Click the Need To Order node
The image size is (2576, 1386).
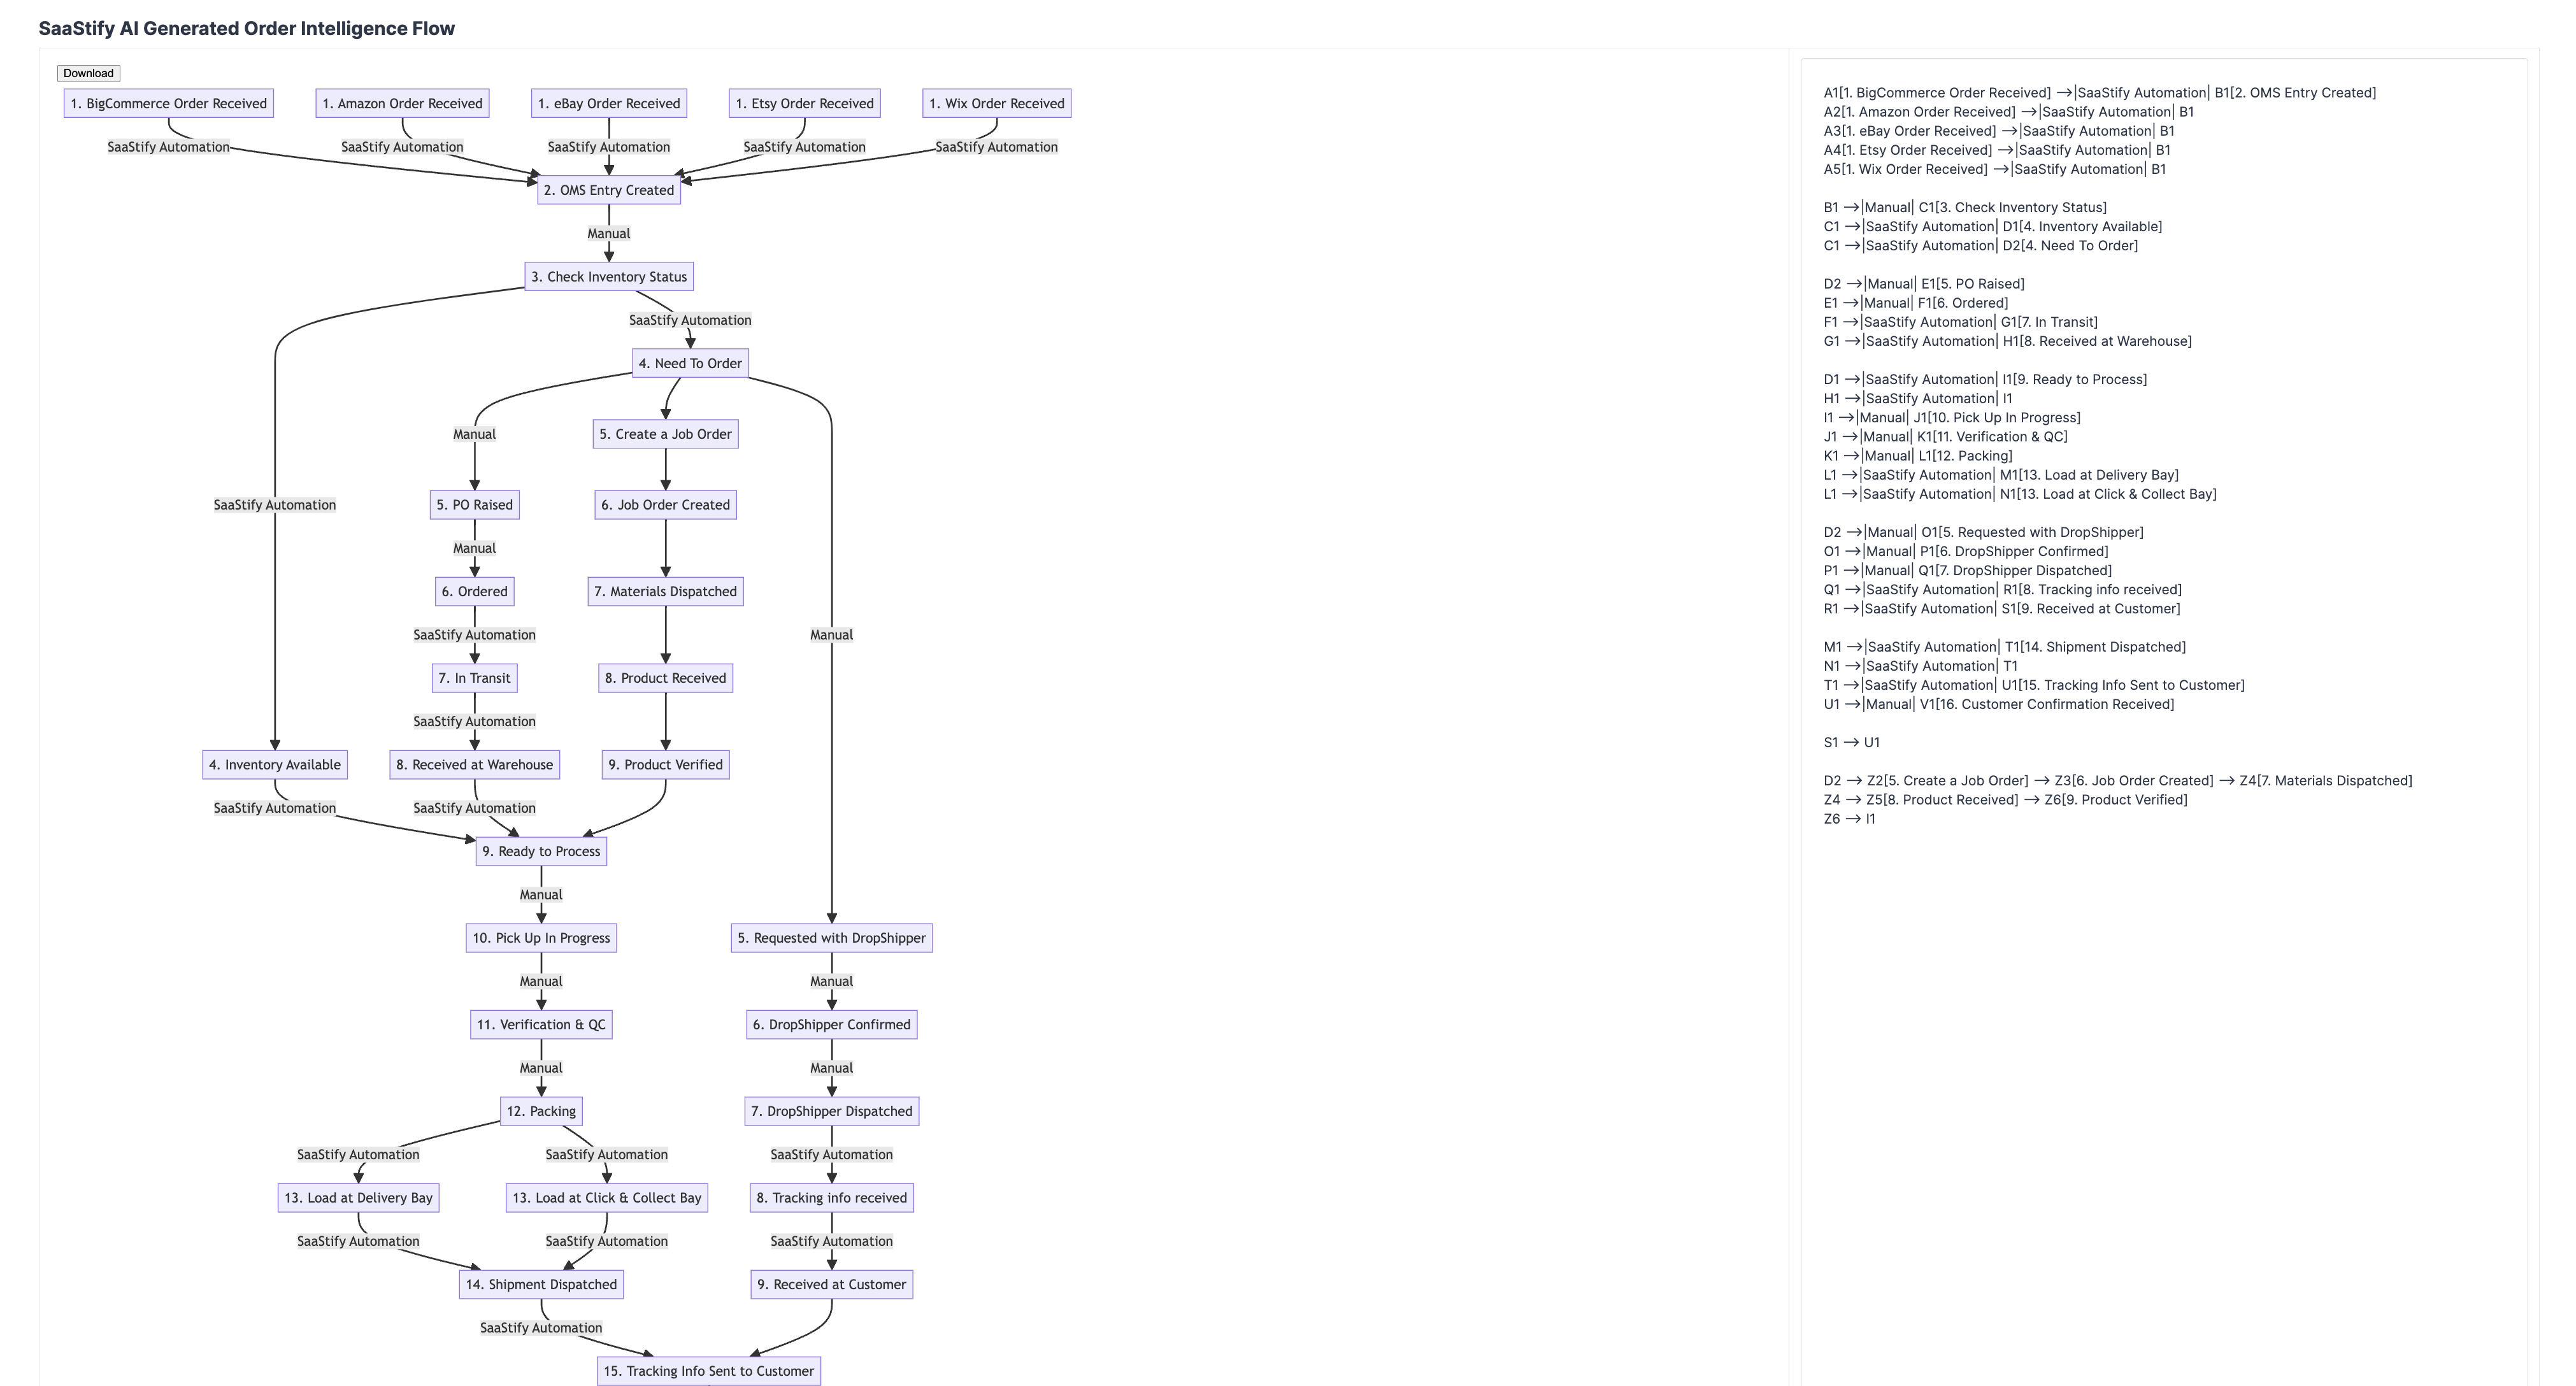[x=690, y=364]
